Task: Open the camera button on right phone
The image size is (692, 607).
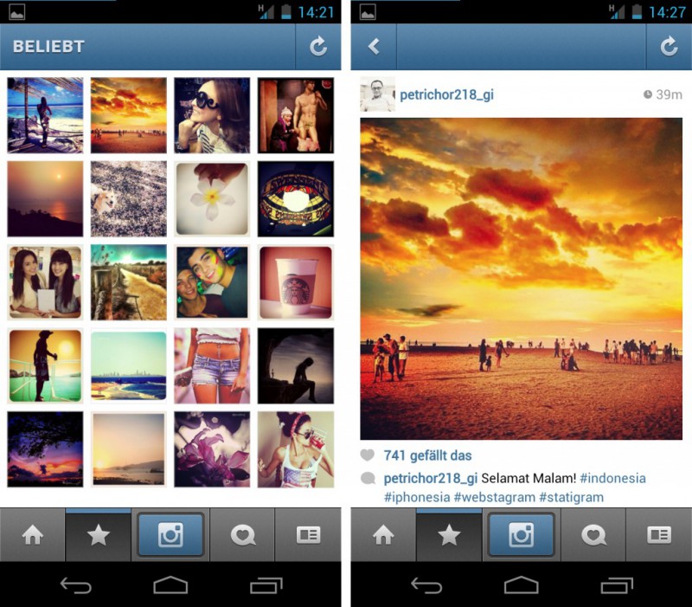Action: point(522,535)
